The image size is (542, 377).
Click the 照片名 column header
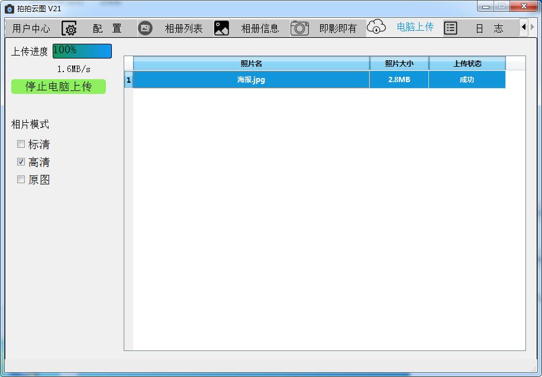point(251,64)
